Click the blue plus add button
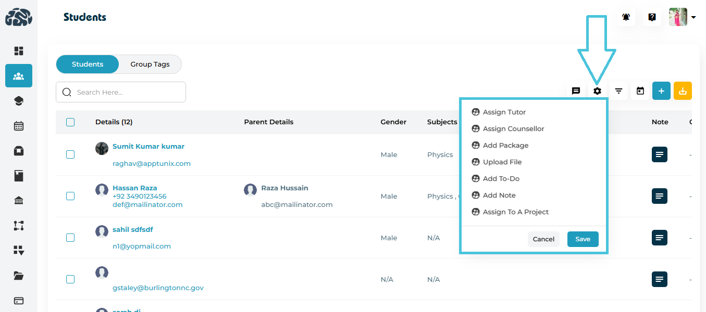The height and width of the screenshot is (312, 706). [x=661, y=91]
